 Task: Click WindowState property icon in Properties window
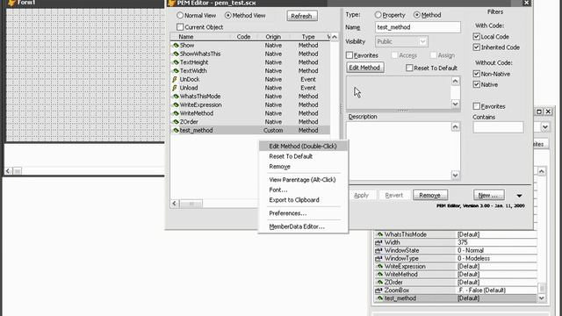[378, 250]
